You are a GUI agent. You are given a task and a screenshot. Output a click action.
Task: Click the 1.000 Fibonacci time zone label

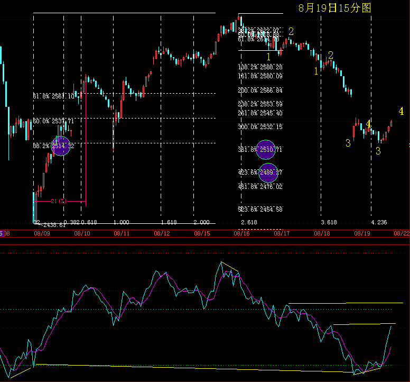click(x=121, y=222)
